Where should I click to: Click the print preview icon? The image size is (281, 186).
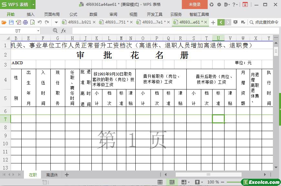point(32,22)
